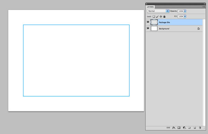
Task: Click the Package Die layer thumbnail
Action: coord(154,22)
